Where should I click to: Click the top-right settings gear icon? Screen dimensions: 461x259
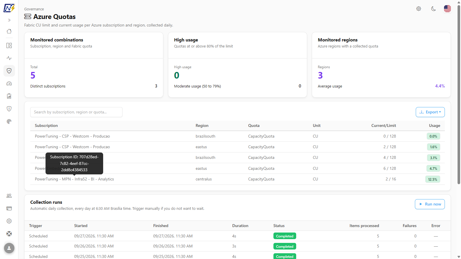tap(419, 9)
